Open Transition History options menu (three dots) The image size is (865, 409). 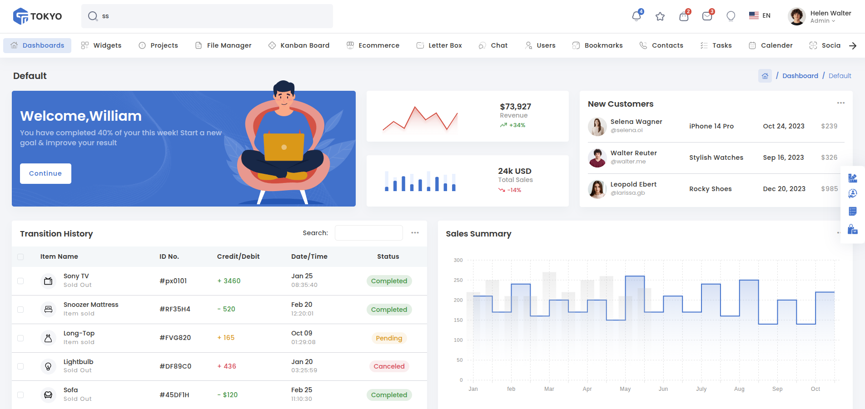point(415,233)
